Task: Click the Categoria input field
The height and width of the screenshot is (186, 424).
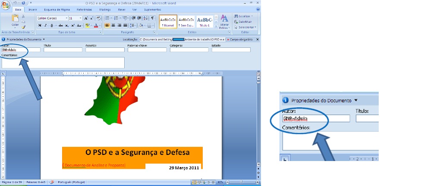Action: [x=189, y=50]
